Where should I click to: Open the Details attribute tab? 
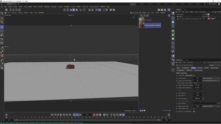pyautogui.click(x=206, y=68)
